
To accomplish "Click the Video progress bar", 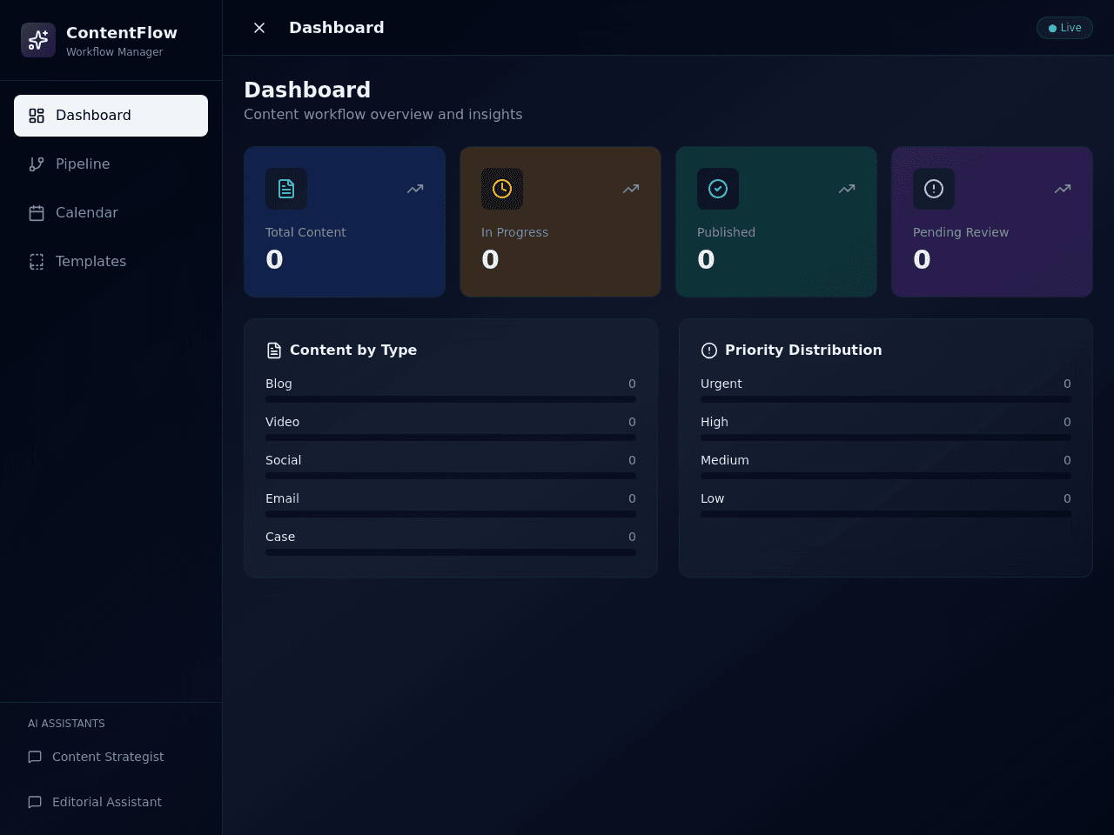I will pos(451,438).
